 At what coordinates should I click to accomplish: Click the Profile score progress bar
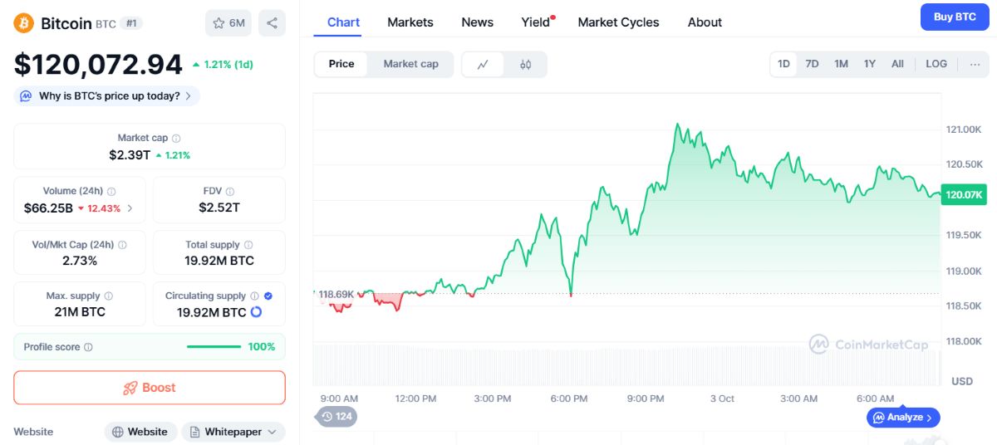coord(214,347)
